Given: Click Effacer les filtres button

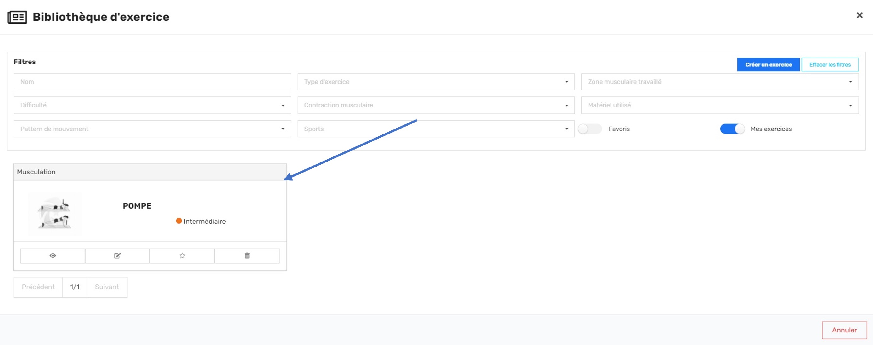Looking at the screenshot, I should click(830, 65).
